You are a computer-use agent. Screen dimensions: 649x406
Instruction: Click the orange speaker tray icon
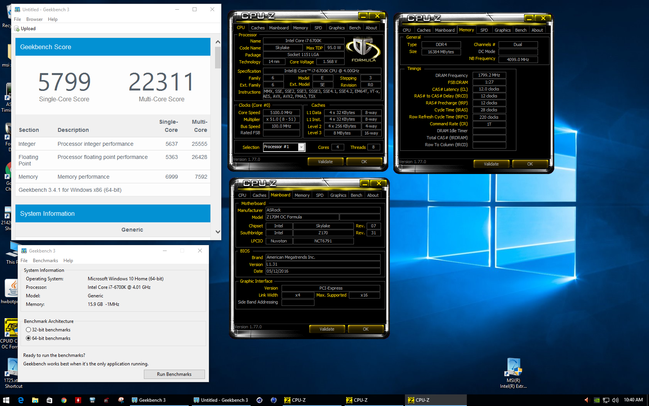587,400
